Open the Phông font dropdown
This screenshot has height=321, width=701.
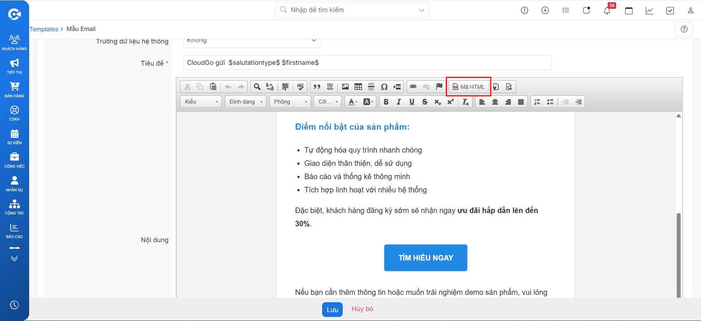coord(290,102)
